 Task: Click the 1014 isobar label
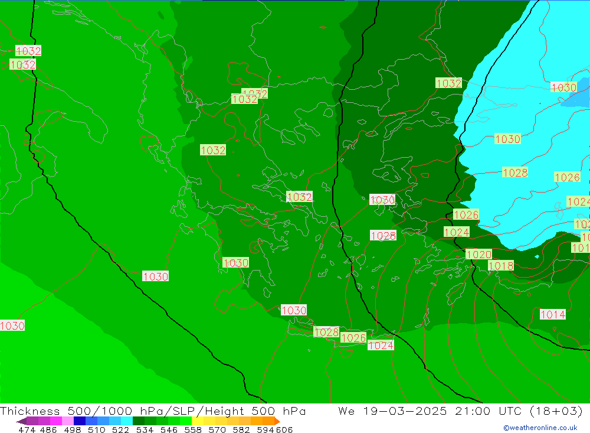click(553, 314)
